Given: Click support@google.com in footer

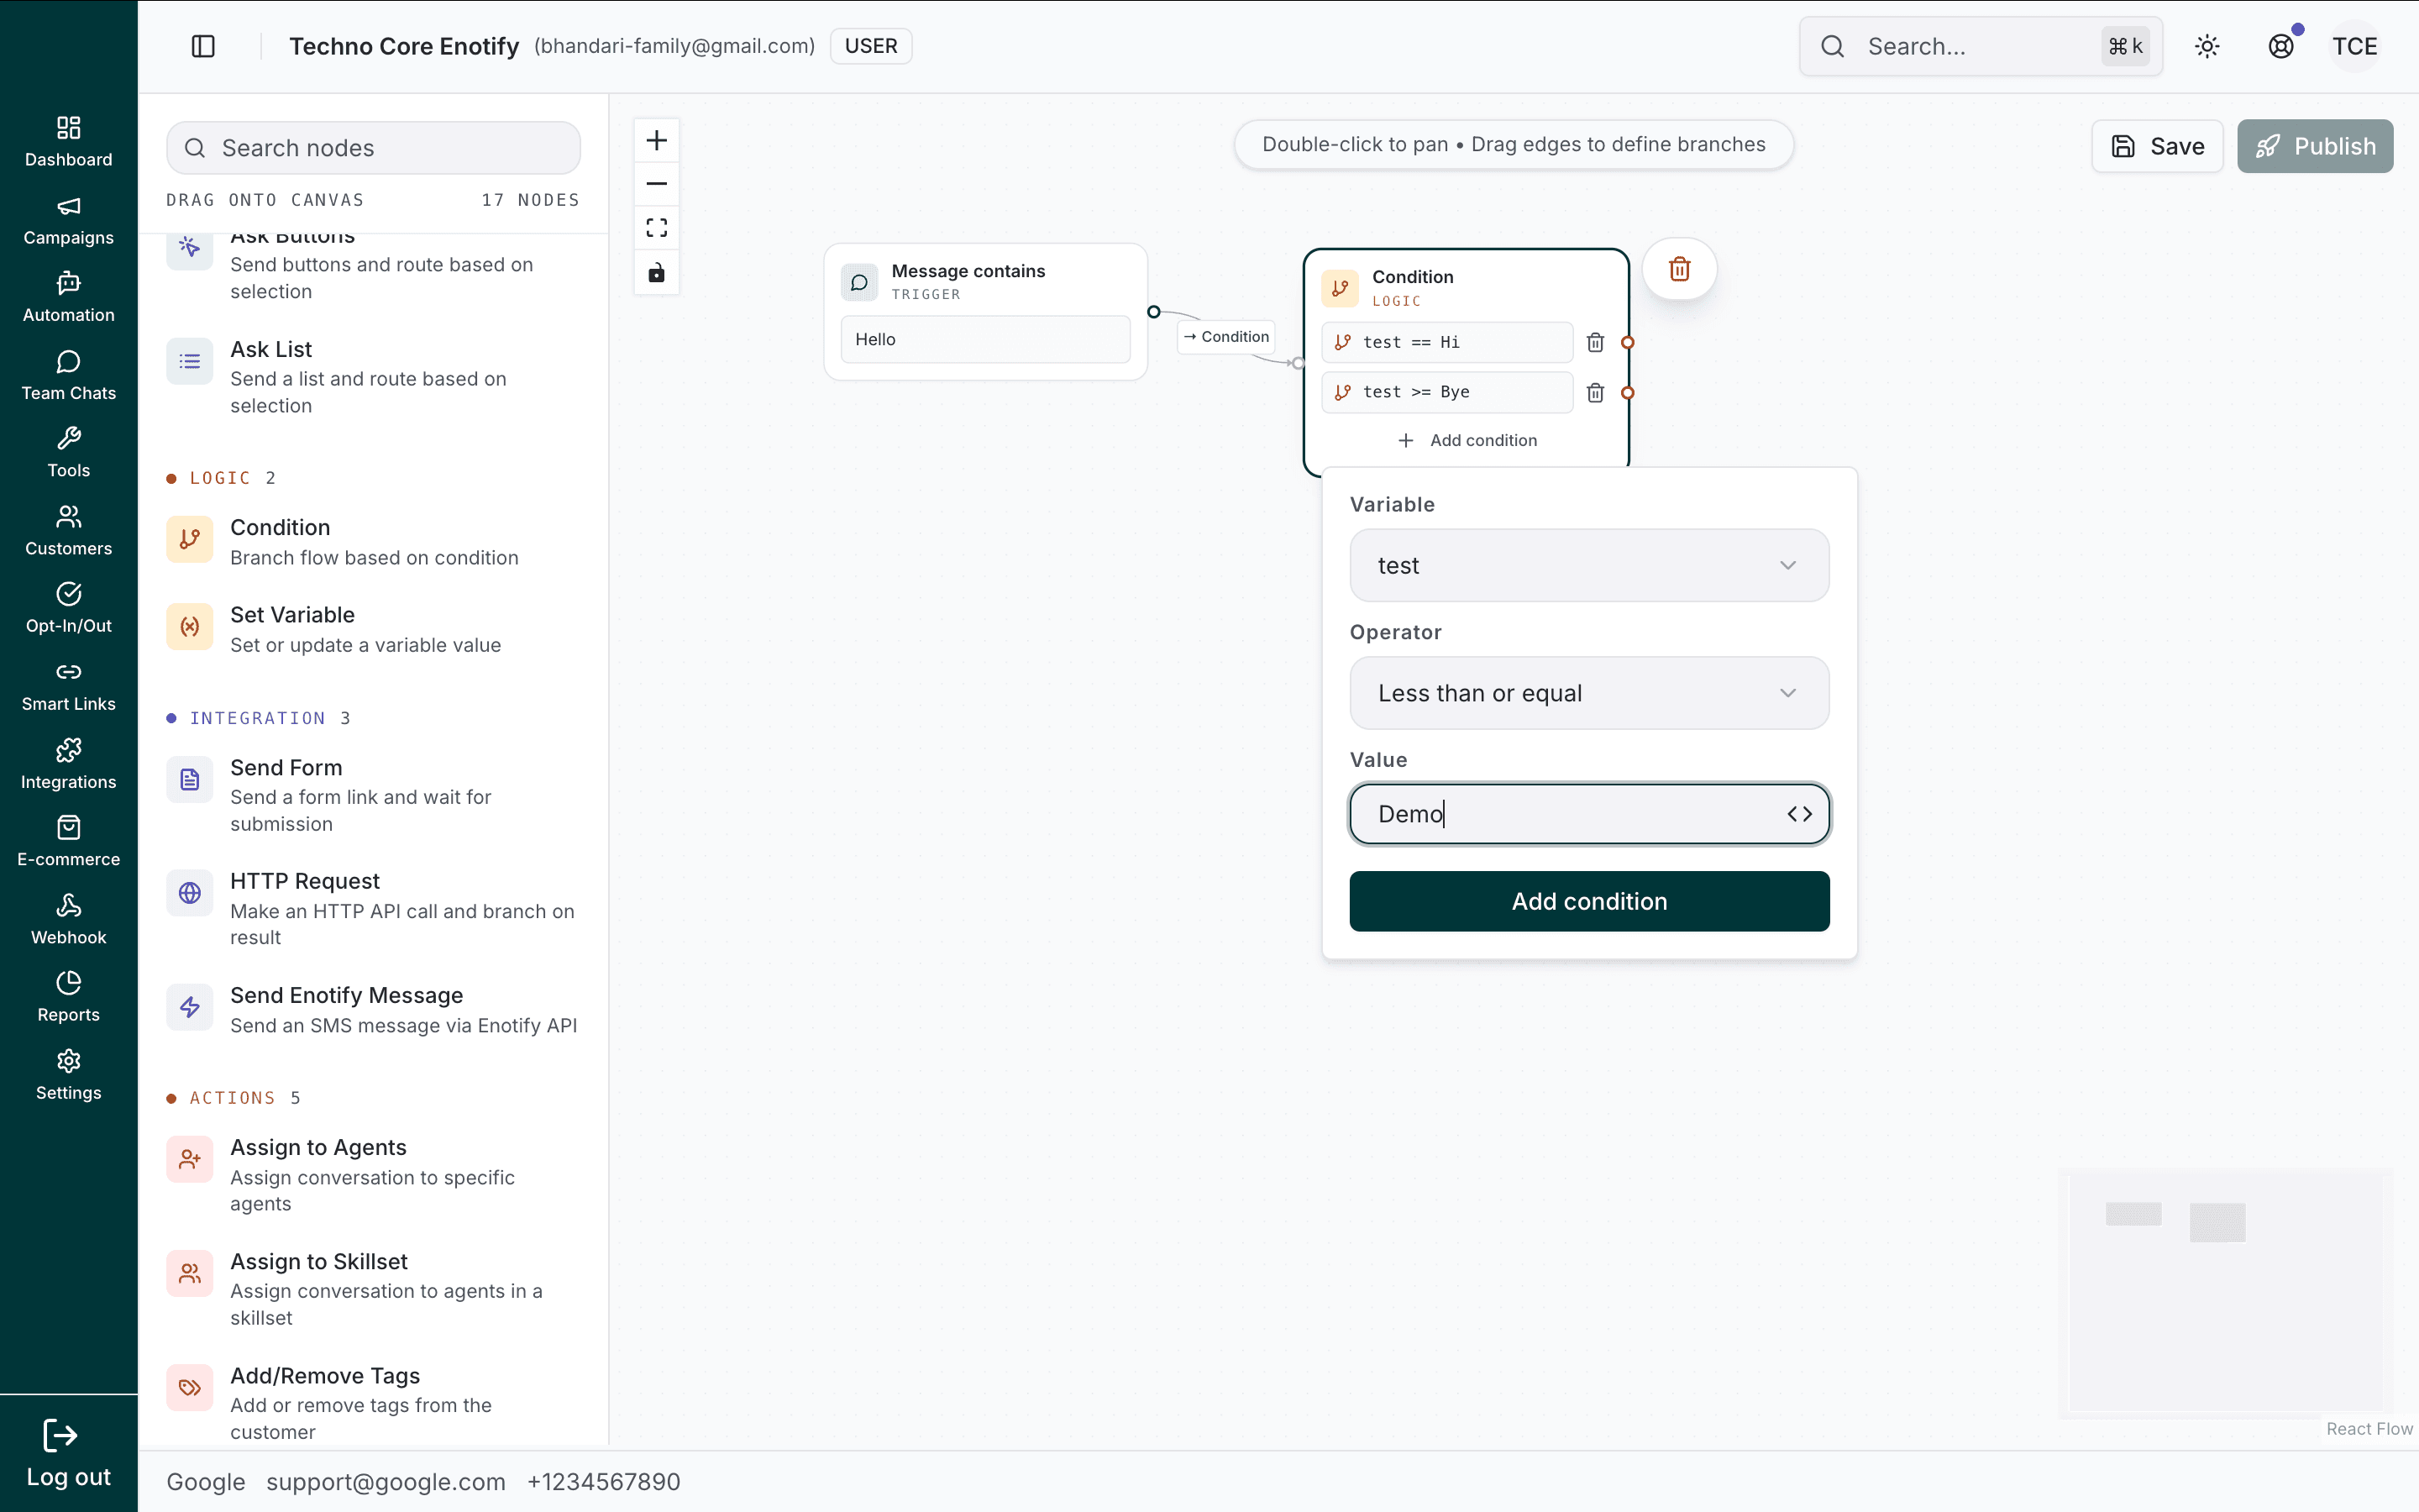Looking at the screenshot, I should pos(386,1482).
